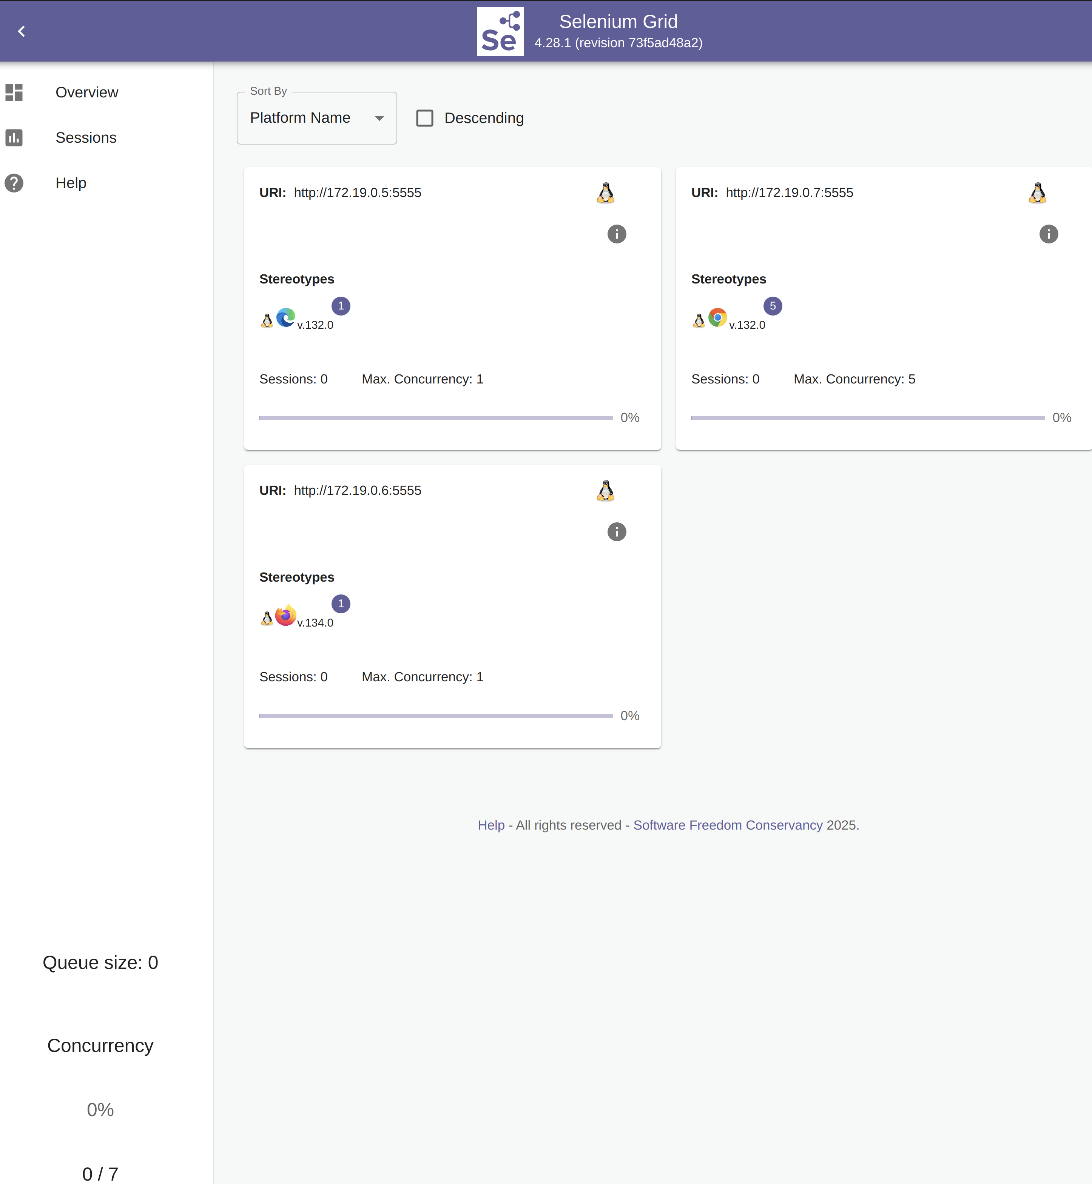Click the count badge 1 on the Firefox stereotype
The height and width of the screenshot is (1184, 1092).
click(x=340, y=604)
